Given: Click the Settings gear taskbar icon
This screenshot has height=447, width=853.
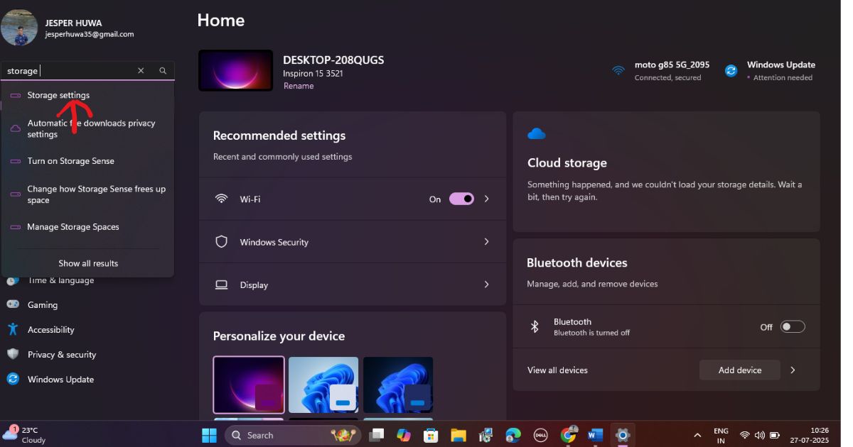Looking at the screenshot, I should coord(623,435).
